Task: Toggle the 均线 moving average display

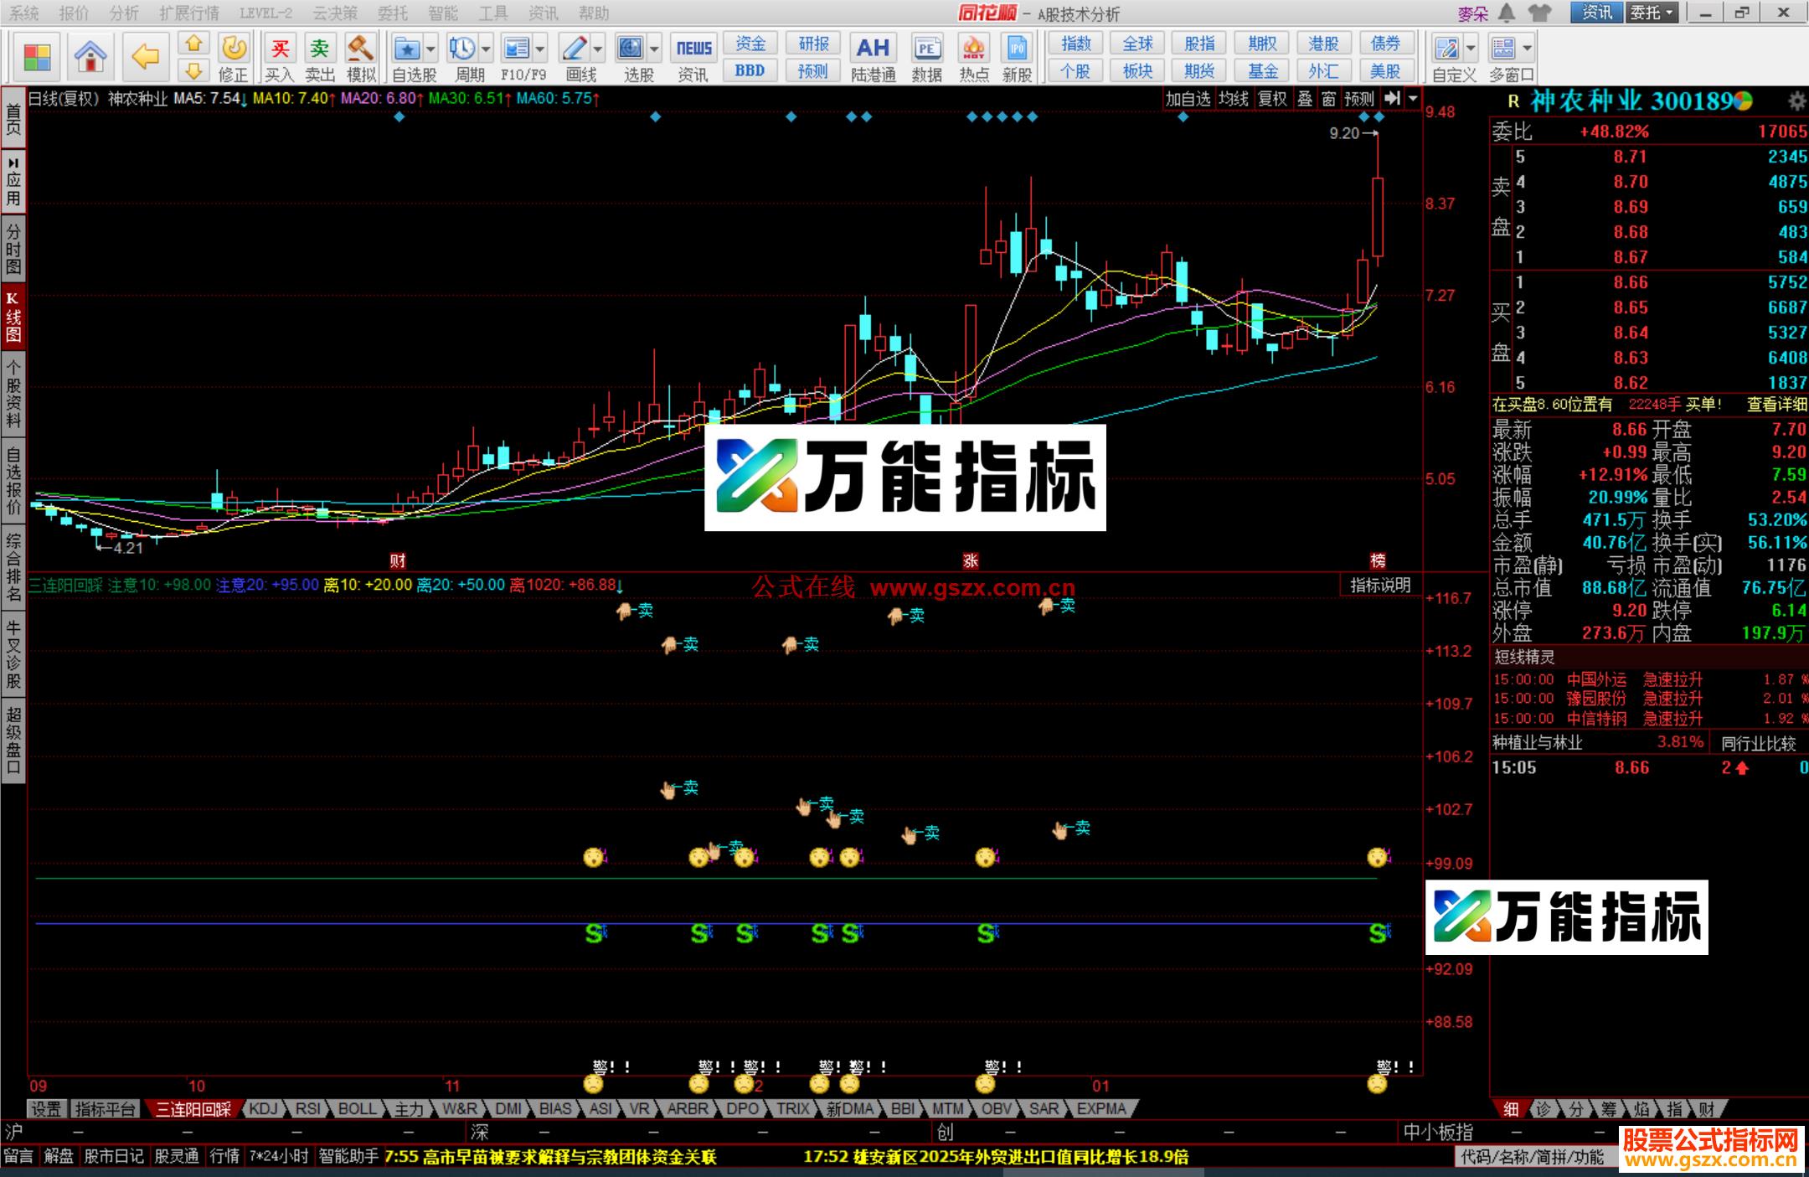Action: point(1233,99)
